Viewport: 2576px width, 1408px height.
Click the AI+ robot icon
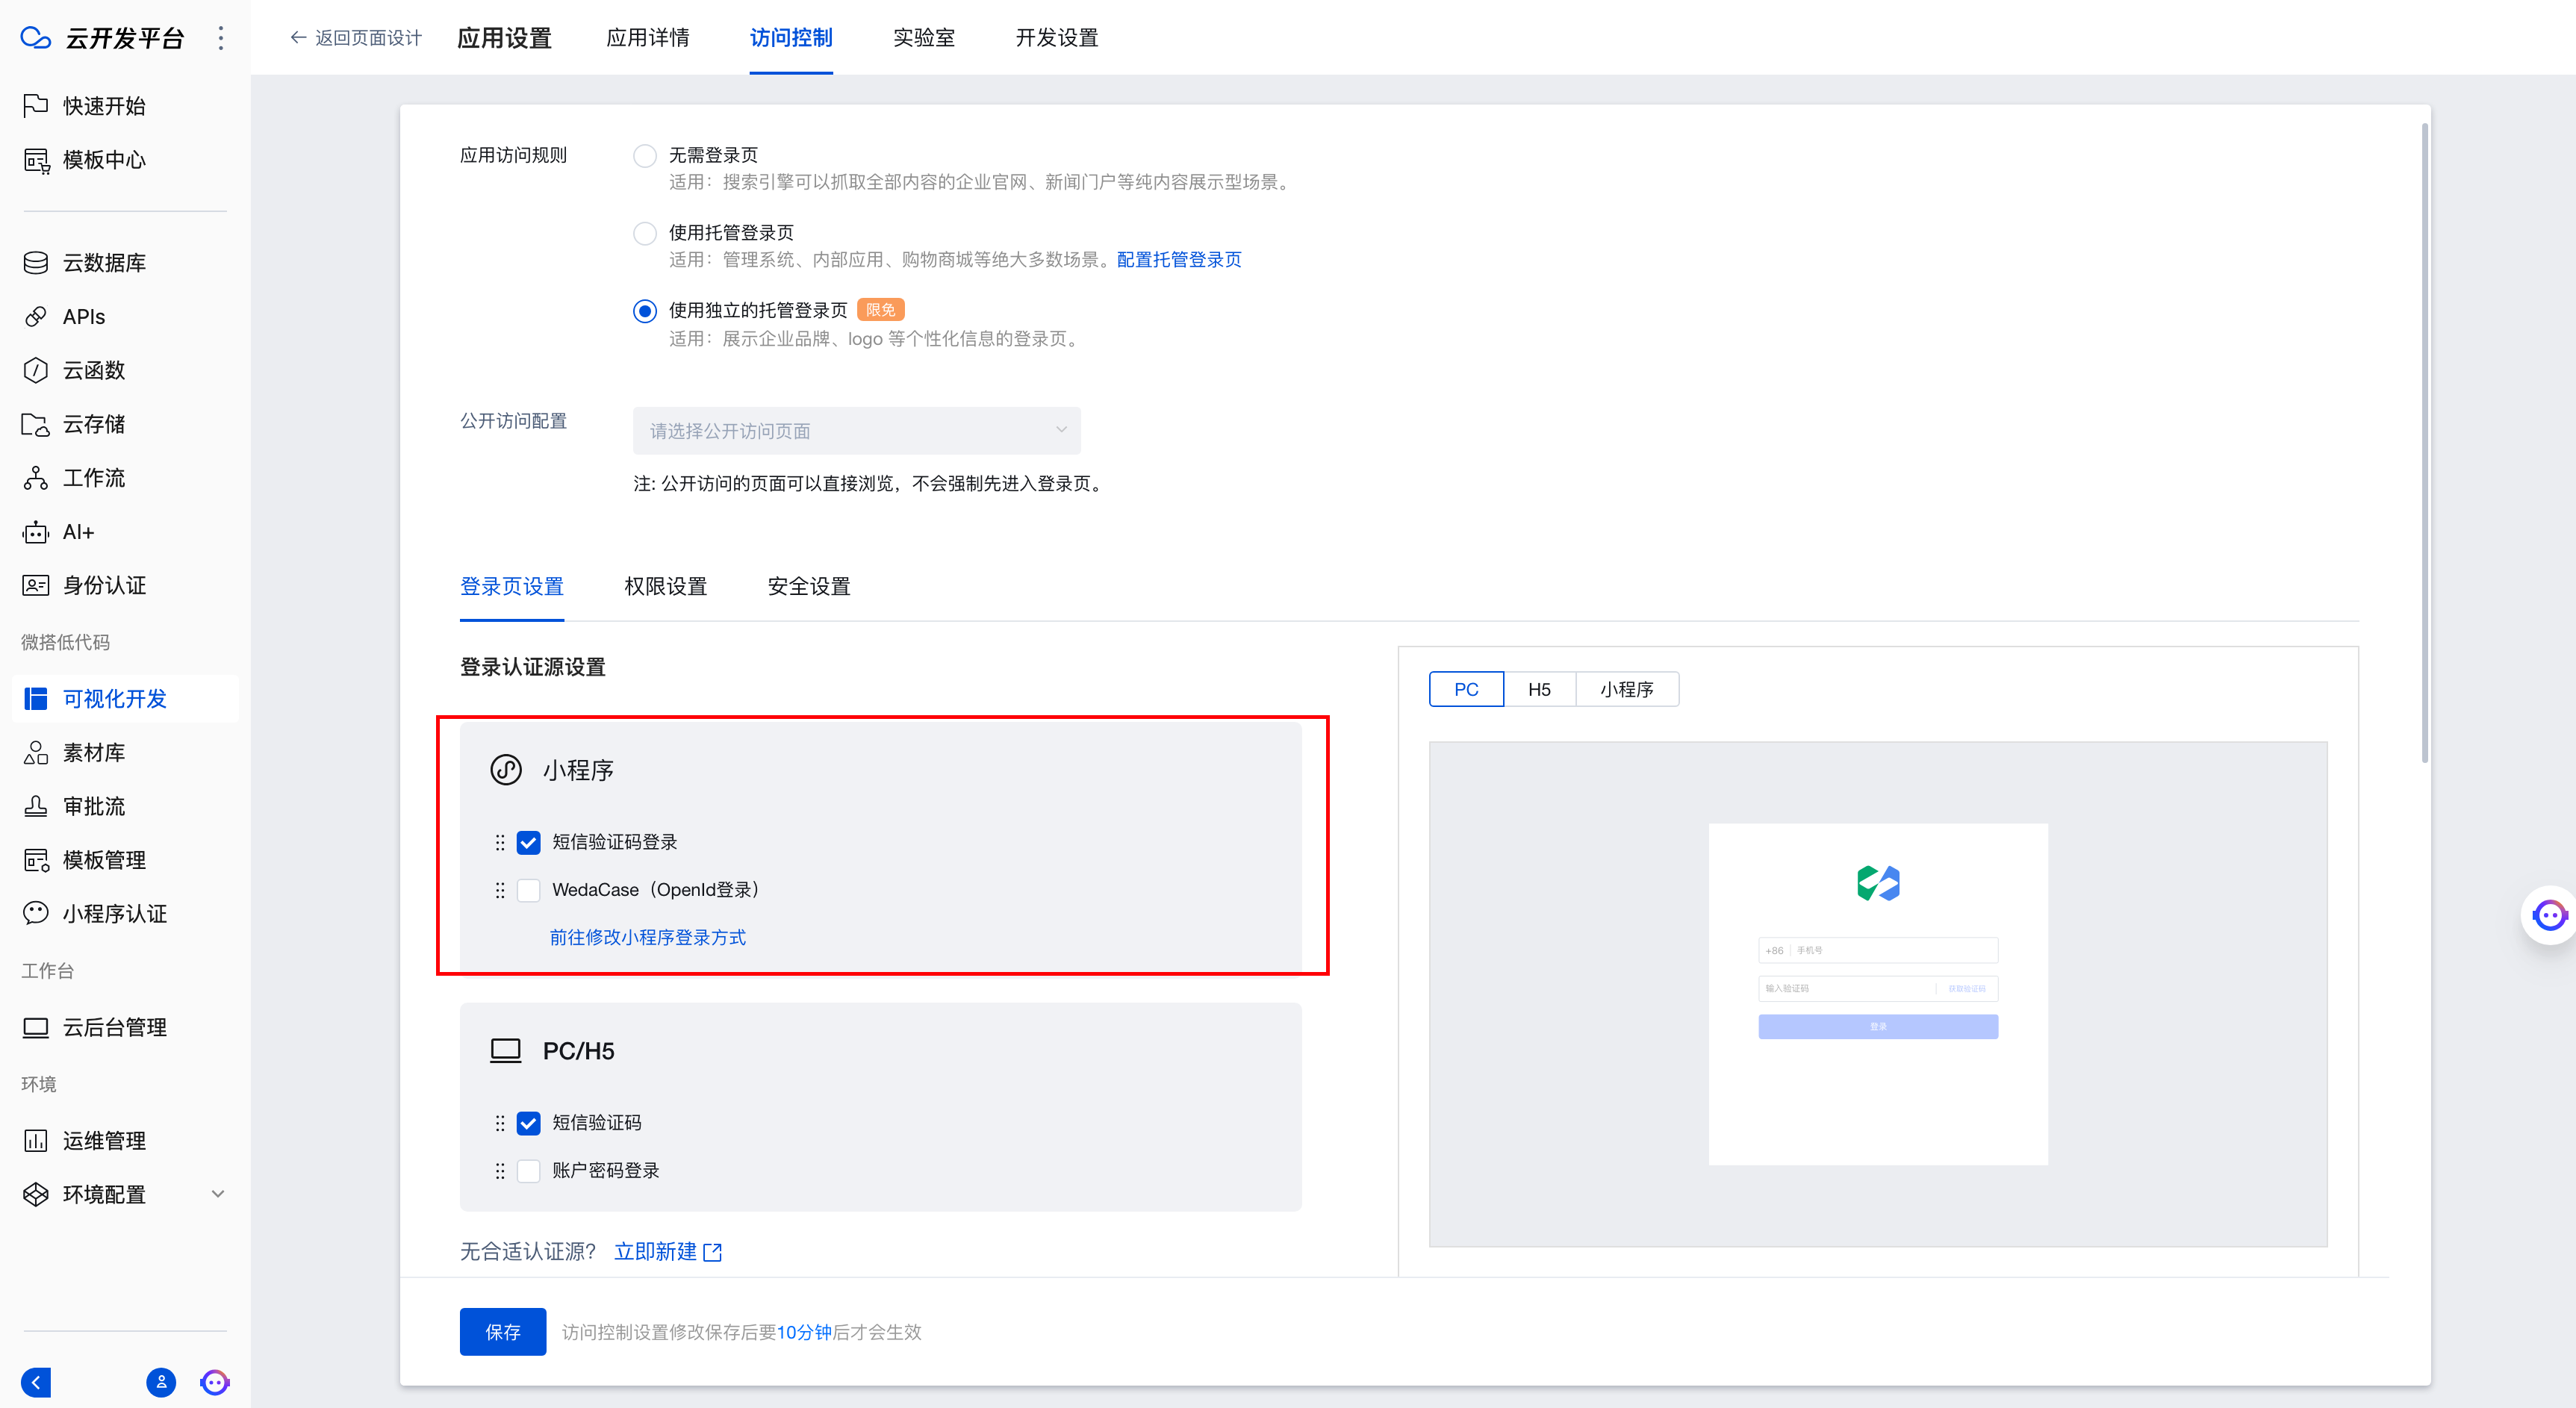pos(36,532)
